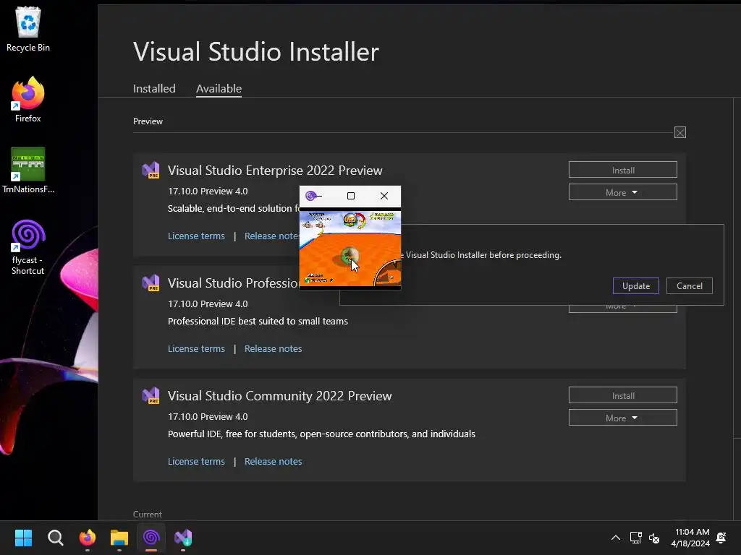Image resolution: width=741 pixels, height=555 pixels.
Task: Click the 'Visual Studio Community 2022 Preview' title
Action: coord(280,396)
